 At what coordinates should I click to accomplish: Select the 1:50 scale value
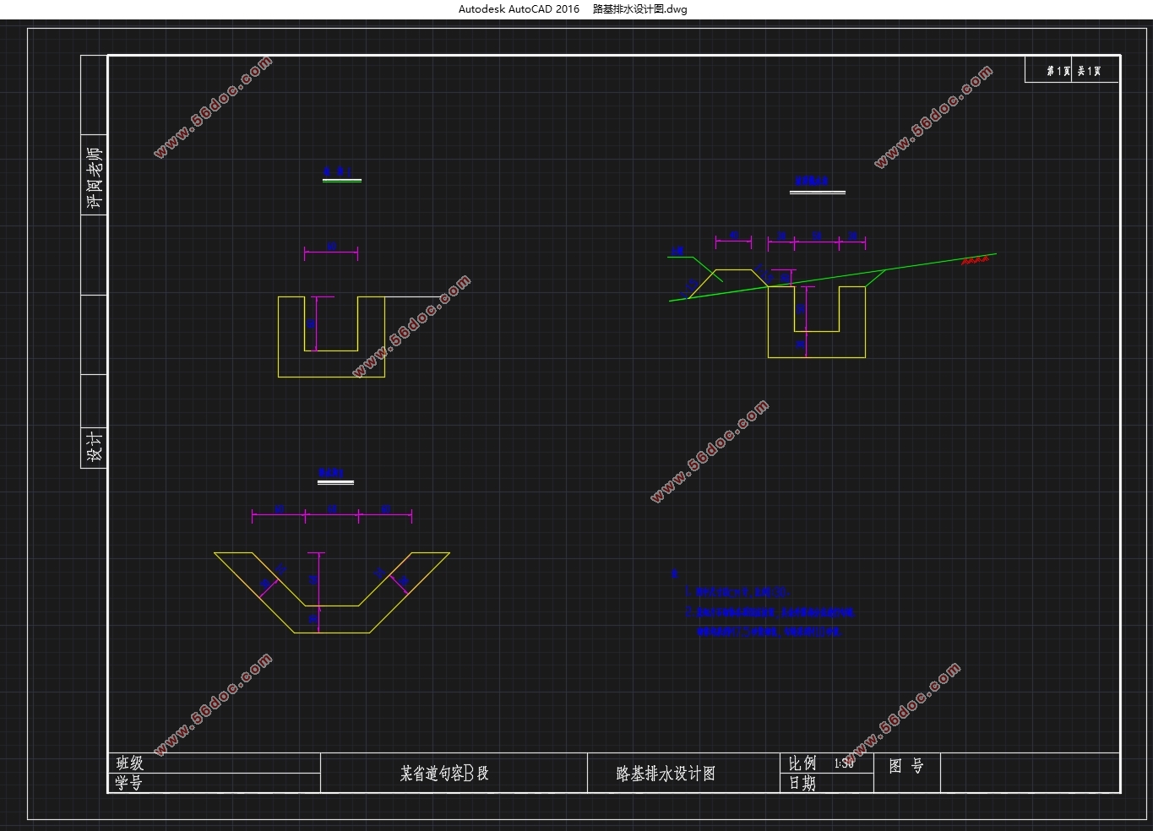point(844,763)
